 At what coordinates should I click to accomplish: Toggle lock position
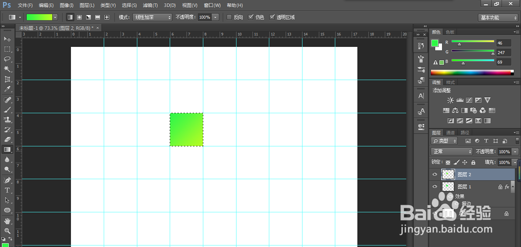pyautogui.click(x=465, y=162)
